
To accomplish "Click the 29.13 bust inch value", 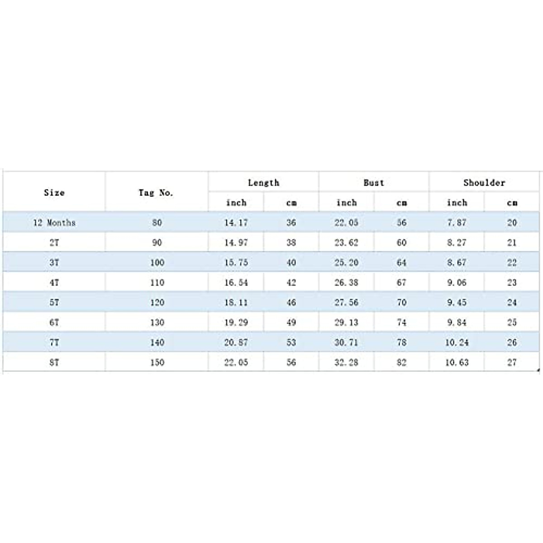I will click(347, 322).
